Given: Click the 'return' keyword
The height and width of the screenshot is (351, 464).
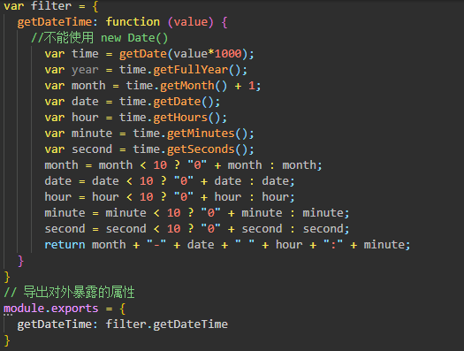Looking at the screenshot, I should click(x=65, y=245).
